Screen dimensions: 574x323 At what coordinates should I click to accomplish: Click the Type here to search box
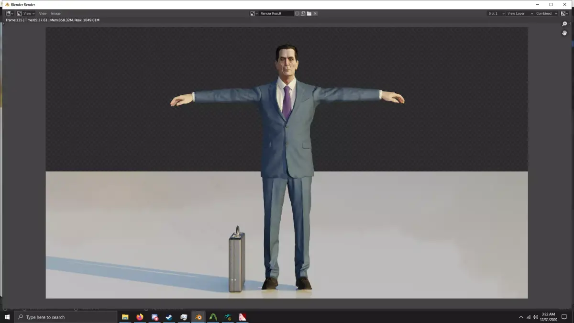point(66,317)
